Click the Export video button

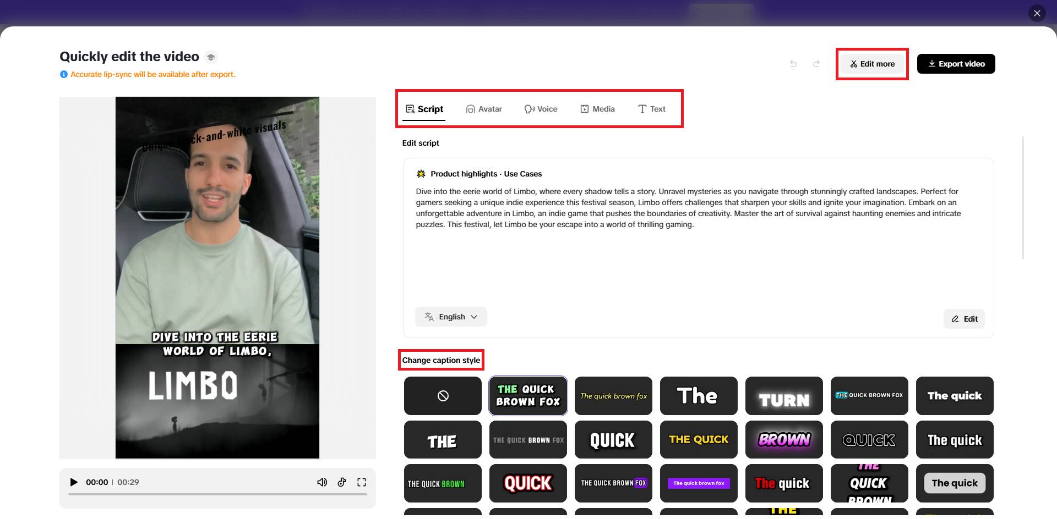click(x=956, y=63)
